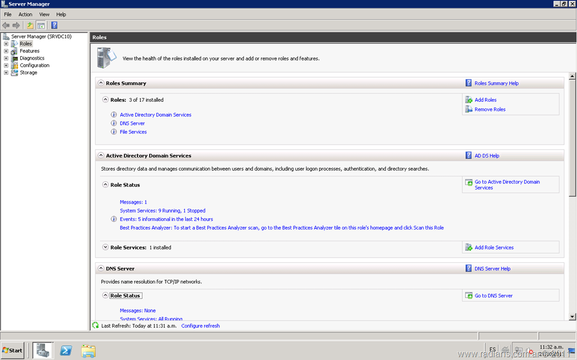Viewport: 577px width, 360px height.
Task: Click the vertical scrollbar down arrow
Action: coord(572,317)
